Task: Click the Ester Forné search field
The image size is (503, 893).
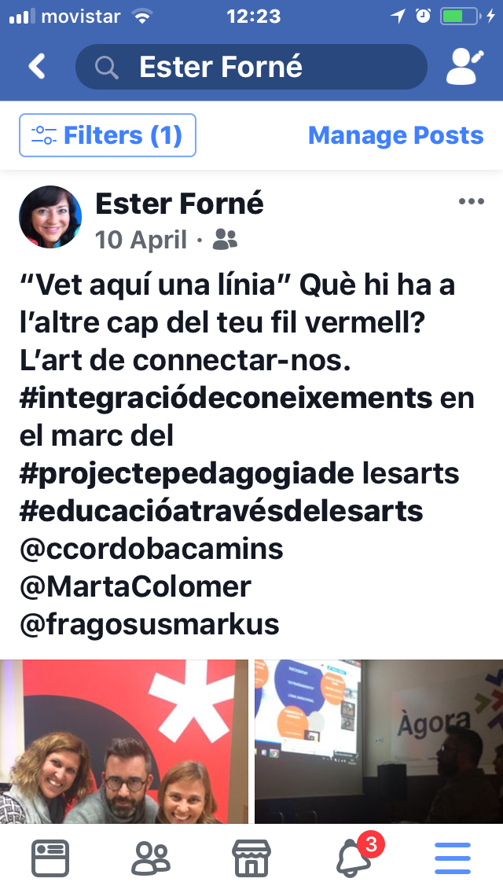Action: click(251, 67)
